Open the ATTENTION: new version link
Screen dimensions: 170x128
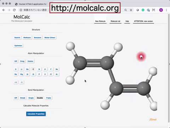tap(143, 21)
